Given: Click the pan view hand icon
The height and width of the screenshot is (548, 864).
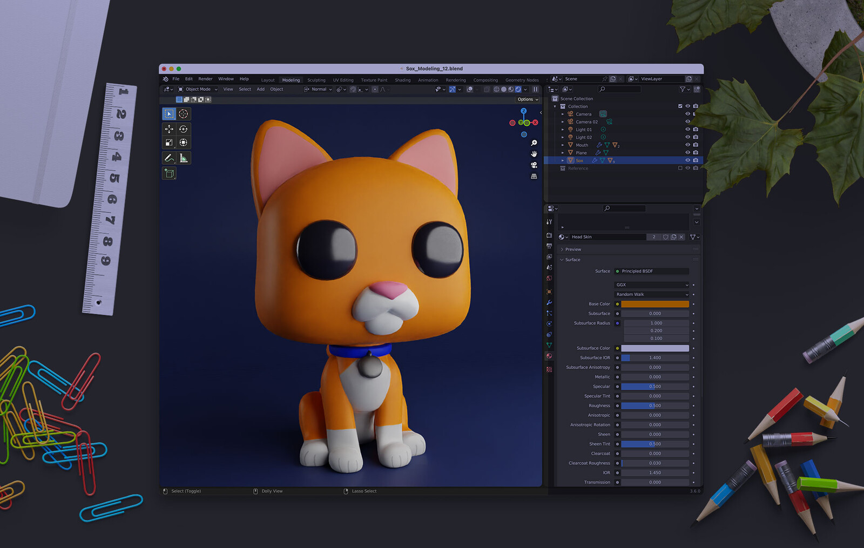Looking at the screenshot, I should pyautogui.click(x=534, y=154).
